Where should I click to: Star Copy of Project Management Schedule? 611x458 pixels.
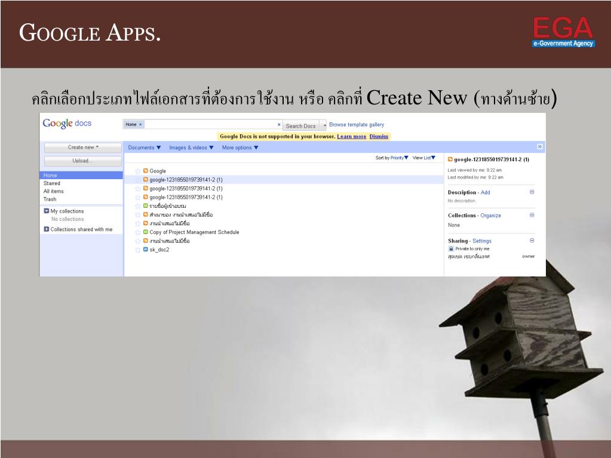[x=137, y=232]
